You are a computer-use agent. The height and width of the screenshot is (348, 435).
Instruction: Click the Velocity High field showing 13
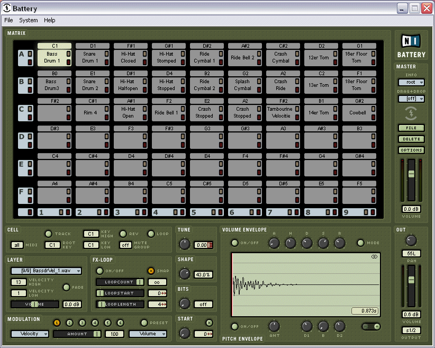[x=19, y=282]
